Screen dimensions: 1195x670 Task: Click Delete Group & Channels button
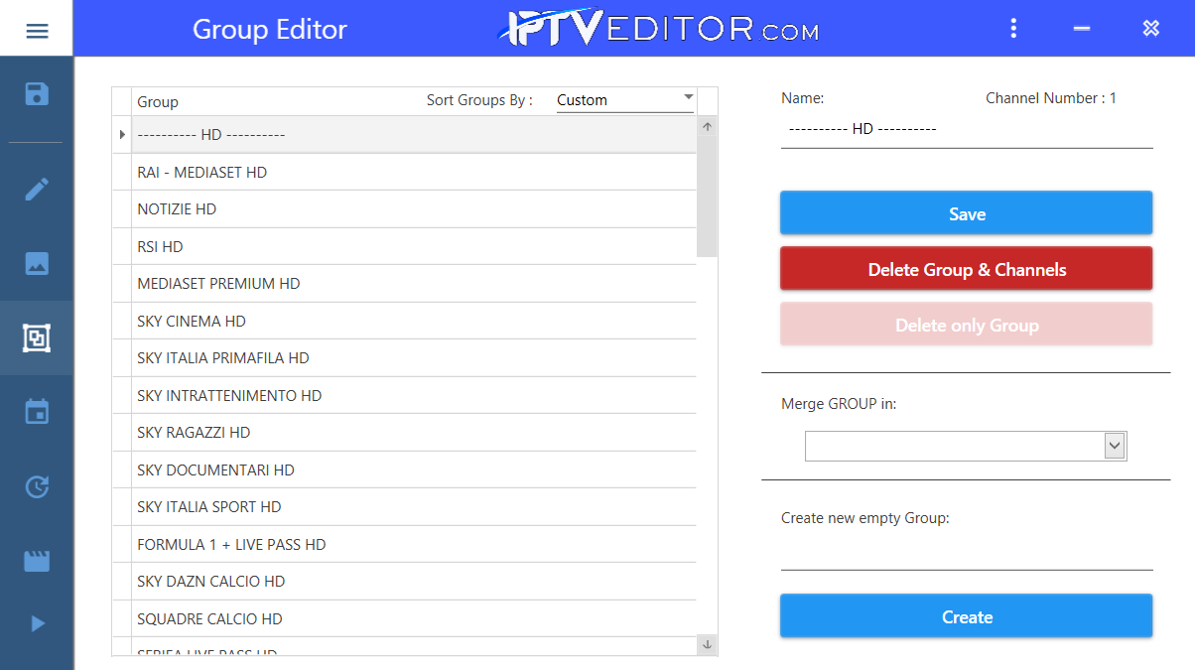(x=967, y=269)
